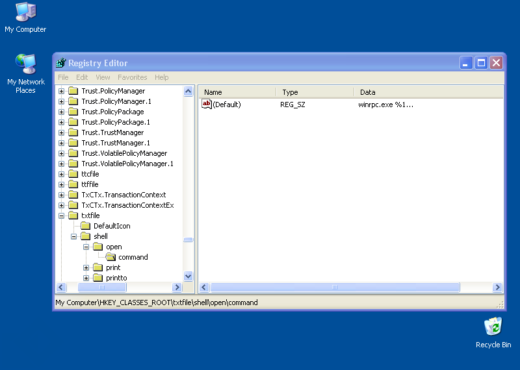Click tree pane scroll right arrow
Screen dimensions: 520x370
tap(177, 287)
